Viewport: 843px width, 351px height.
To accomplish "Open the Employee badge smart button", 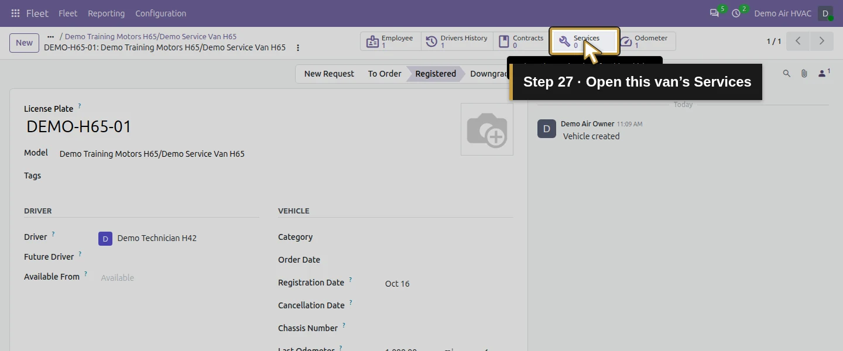I will (390, 42).
